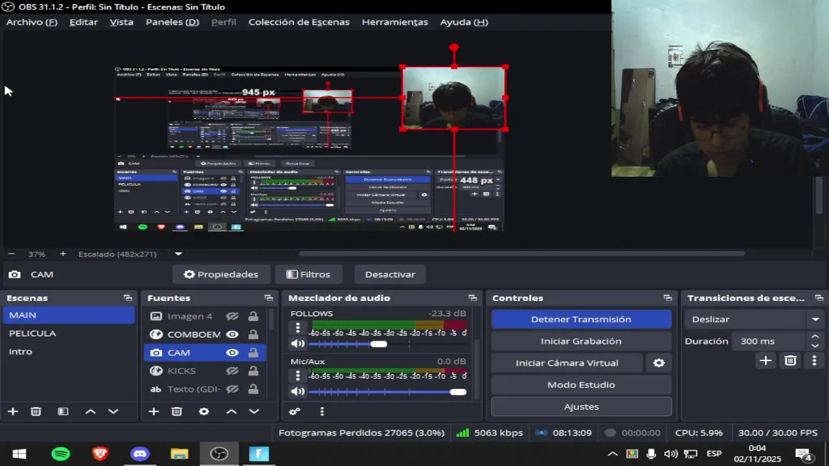Image resolution: width=829 pixels, height=466 pixels.
Task: Open source properties gear in Fuentes toolbar
Action: [204, 411]
